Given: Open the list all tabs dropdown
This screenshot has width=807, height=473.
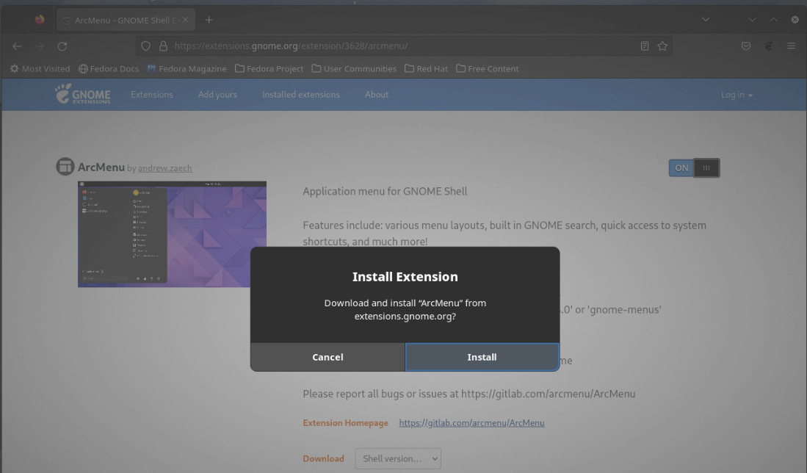Looking at the screenshot, I should (706, 20).
